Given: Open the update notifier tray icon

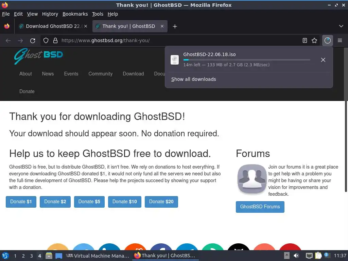Looking at the screenshot, I should (327, 255).
